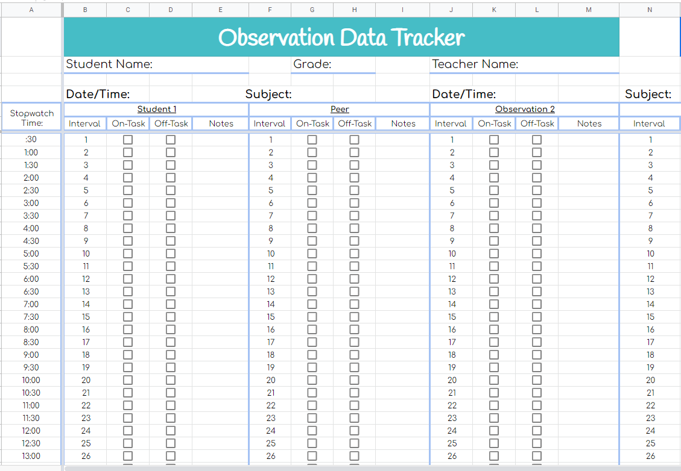Tick Peer On-Task checkbox for interval 20
The image size is (681, 471).
click(312, 381)
